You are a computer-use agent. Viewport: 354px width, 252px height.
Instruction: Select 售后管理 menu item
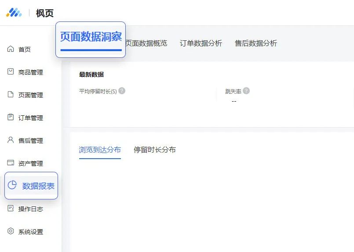coord(31,141)
